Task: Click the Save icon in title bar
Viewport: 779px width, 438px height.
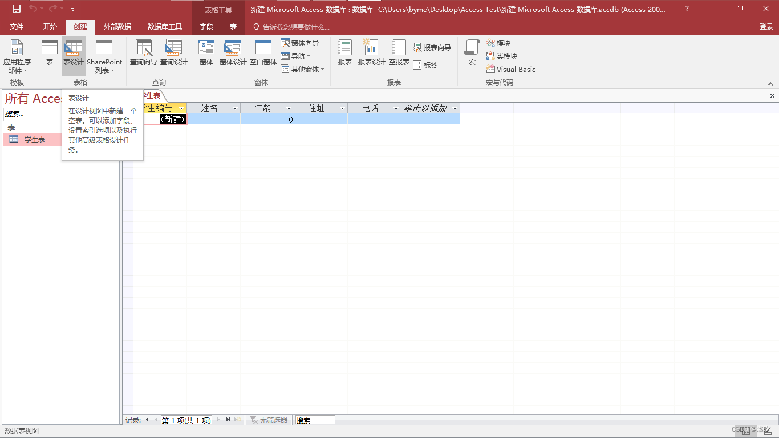Action: (17, 9)
